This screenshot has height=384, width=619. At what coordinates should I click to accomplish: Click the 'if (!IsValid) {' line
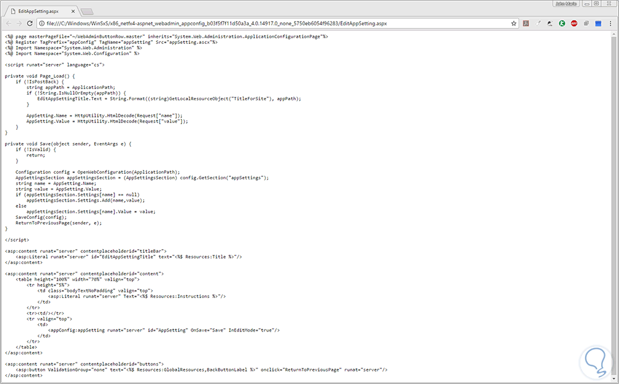pos(35,150)
